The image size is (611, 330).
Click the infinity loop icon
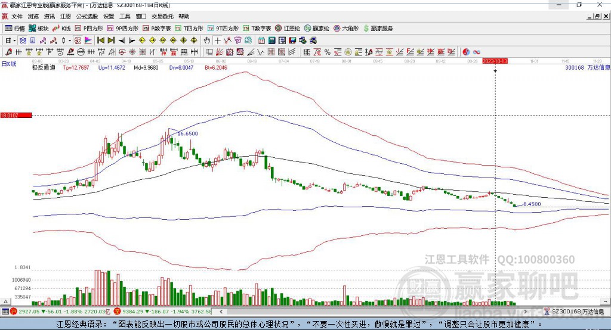pyautogui.click(x=477, y=52)
